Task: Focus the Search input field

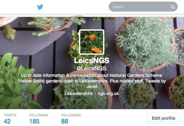Action: point(143,7)
